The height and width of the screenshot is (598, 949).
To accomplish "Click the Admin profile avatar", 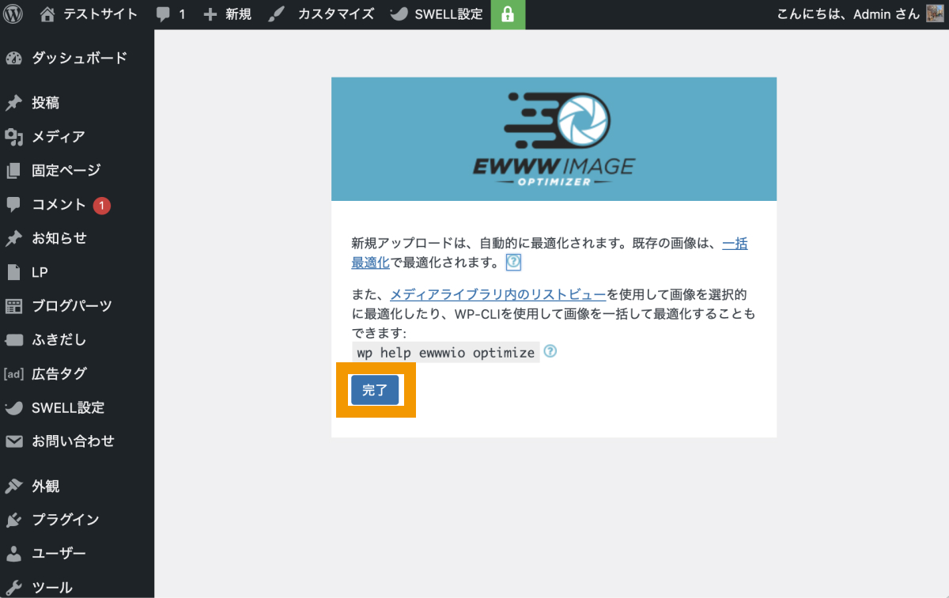I will [x=935, y=14].
